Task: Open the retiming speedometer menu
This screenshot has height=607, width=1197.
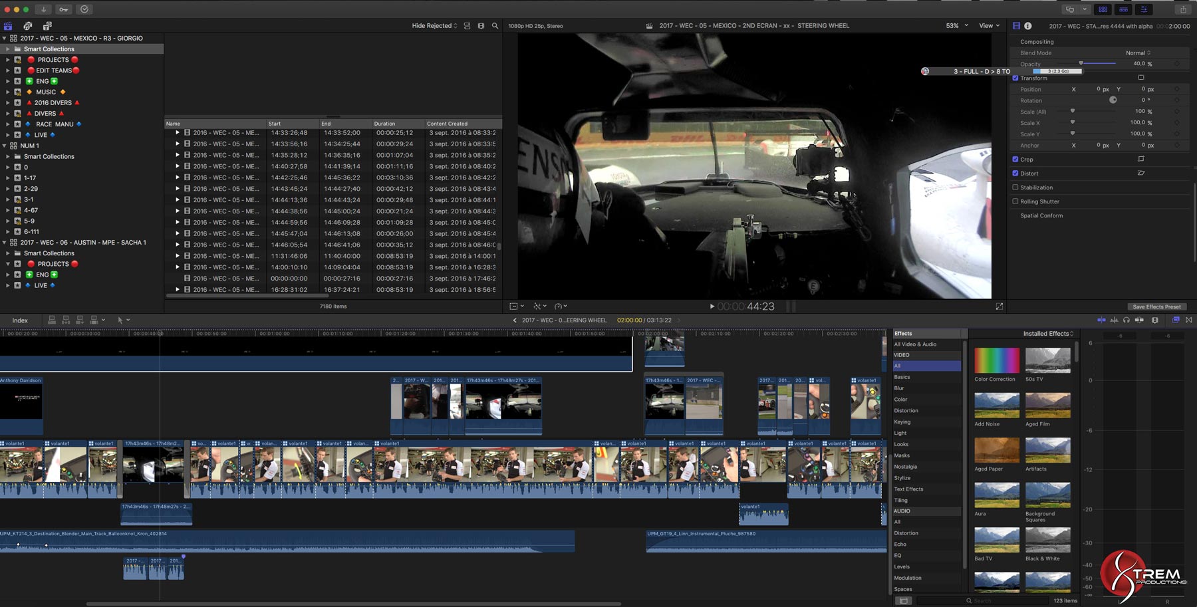Action: point(561,306)
